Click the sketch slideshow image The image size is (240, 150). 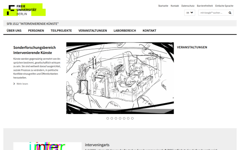pos(120,78)
